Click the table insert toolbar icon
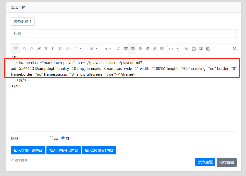Screen dimensions: 246x176 126,49
